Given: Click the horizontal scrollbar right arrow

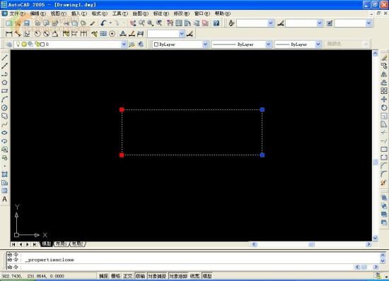Looking at the screenshot, I should tap(368, 244).
